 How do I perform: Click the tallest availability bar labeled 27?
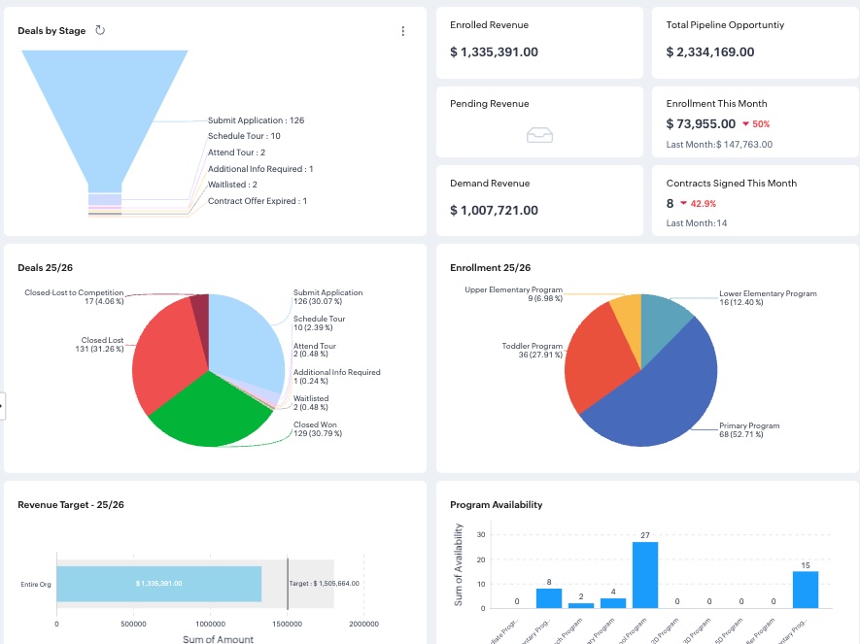(645, 574)
